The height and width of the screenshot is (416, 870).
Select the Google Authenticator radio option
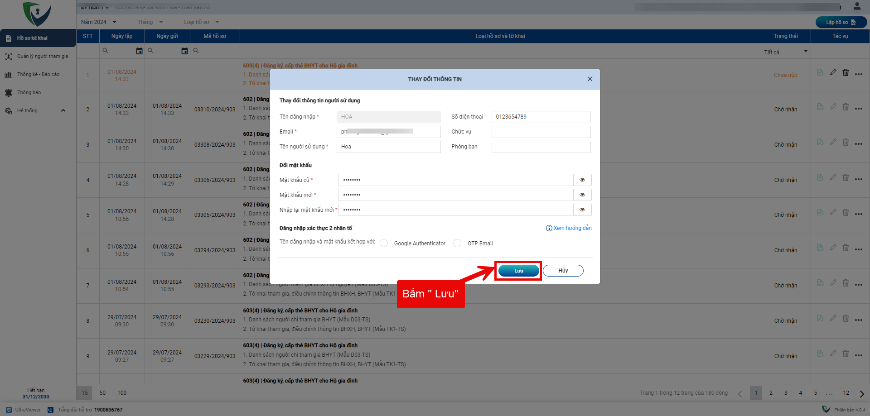[384, 244]
